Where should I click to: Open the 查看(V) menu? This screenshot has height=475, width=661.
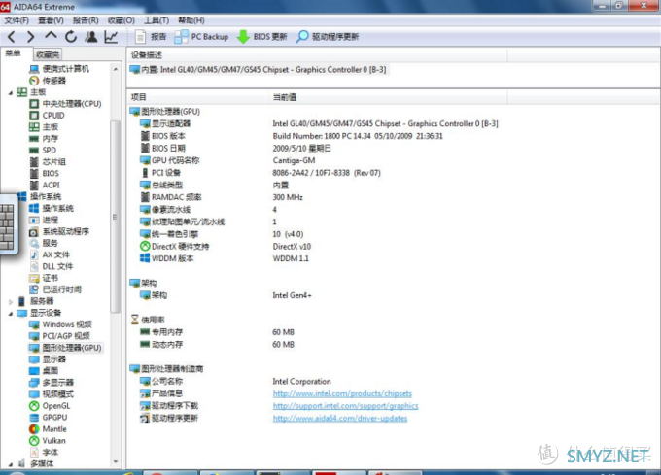51,20
